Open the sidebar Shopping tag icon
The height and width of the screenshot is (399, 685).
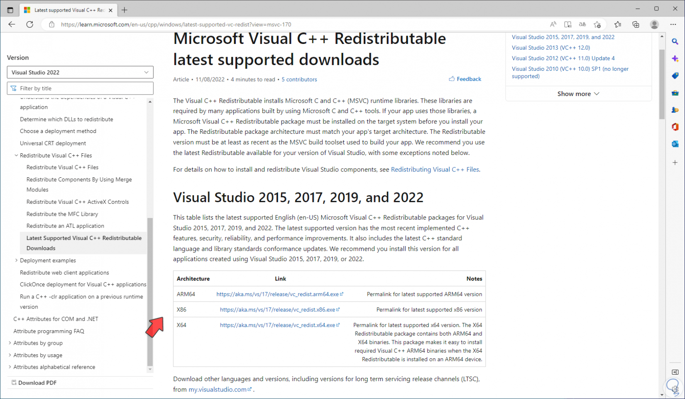coord(675,76)
